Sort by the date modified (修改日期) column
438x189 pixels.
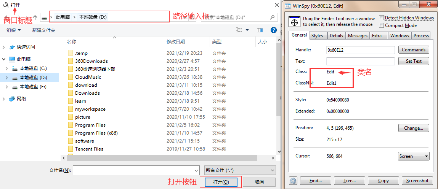(x=176, y=42)
